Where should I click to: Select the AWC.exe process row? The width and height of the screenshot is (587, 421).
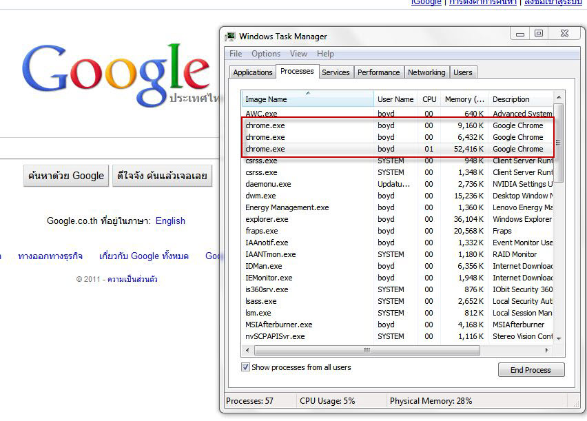point(398,114)
